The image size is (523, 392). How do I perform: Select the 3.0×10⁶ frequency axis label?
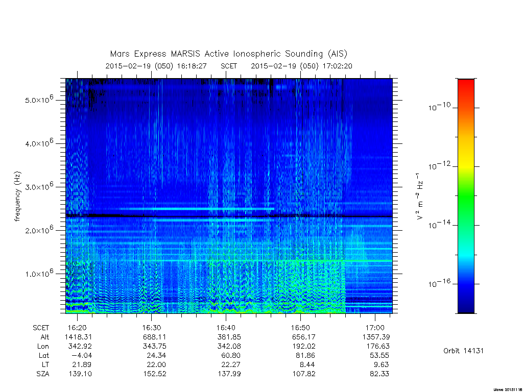[x=39, y=186]
